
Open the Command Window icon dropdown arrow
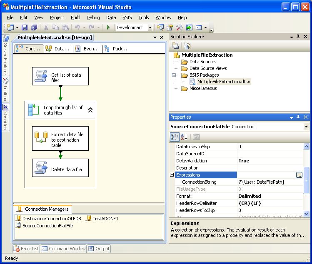click(x=206, y=27)
